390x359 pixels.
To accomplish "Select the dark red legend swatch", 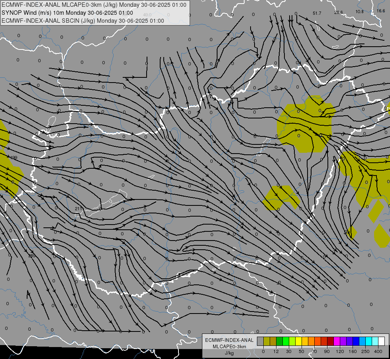I will [330, 341].
